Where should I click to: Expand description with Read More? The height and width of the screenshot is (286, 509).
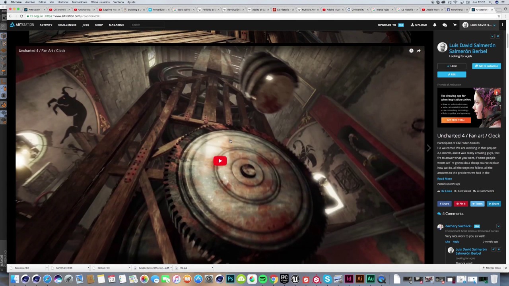[445, 179]
